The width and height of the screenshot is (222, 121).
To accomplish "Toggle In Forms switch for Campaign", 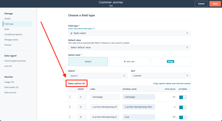I will click(183, 97).
